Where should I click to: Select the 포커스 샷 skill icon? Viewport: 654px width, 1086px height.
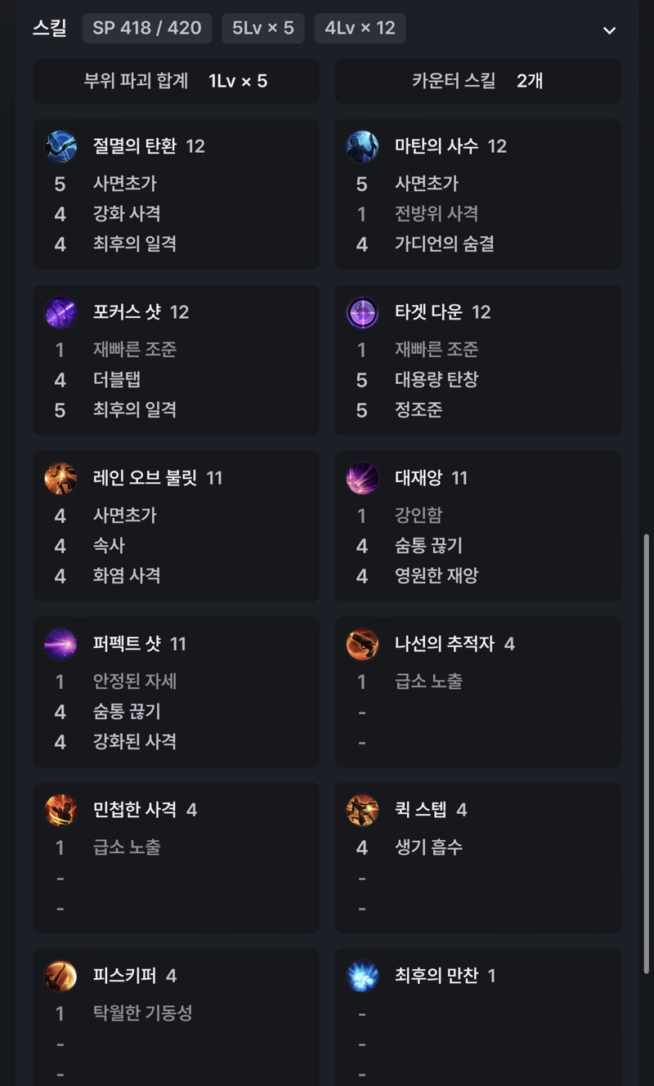60,313
